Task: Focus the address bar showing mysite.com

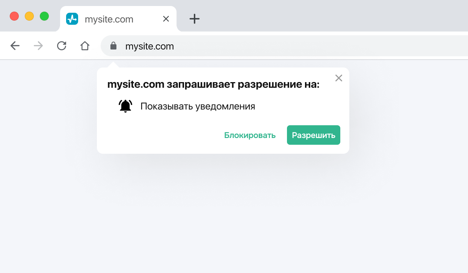Action: [x=263, y=46]
